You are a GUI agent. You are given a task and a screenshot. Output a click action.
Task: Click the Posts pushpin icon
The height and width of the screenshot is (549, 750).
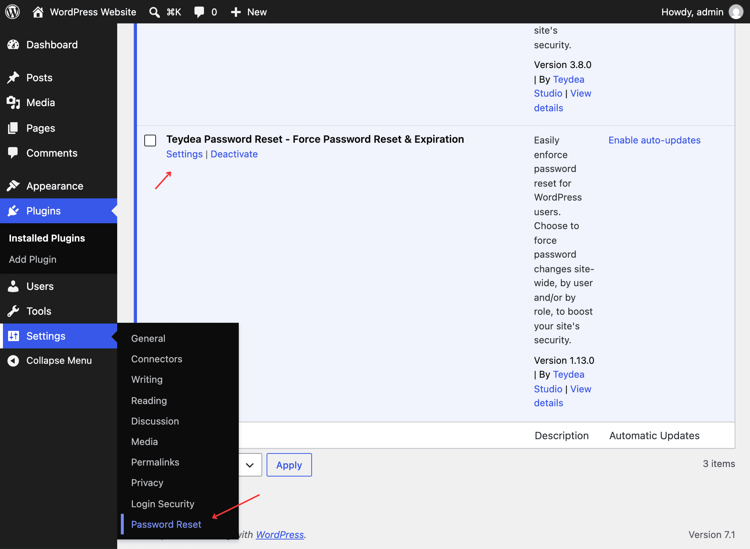pos(13,78)
